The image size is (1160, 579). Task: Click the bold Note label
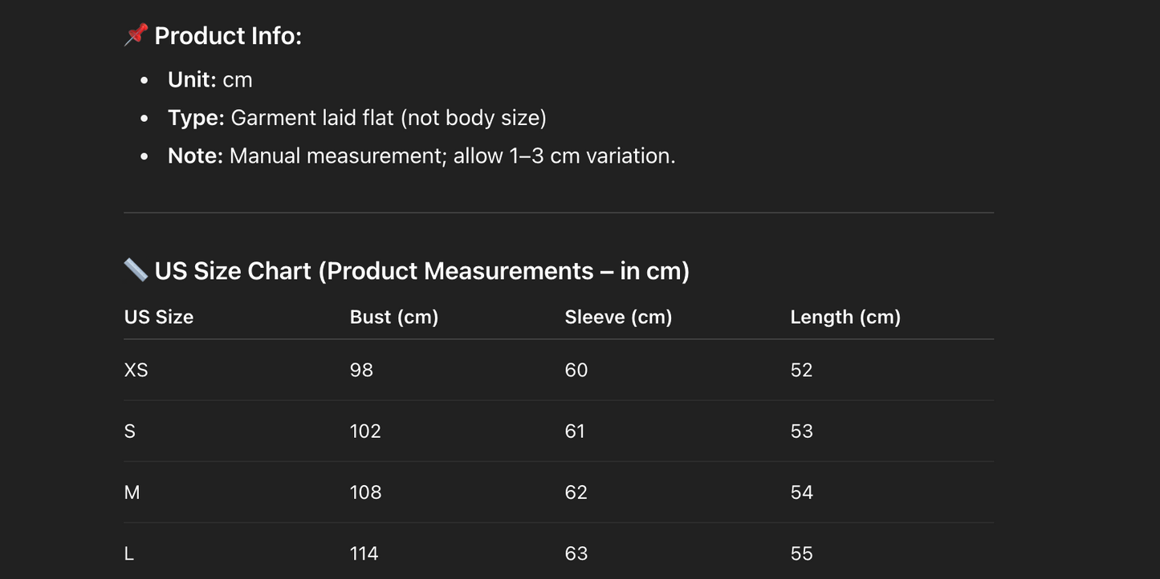195,156
